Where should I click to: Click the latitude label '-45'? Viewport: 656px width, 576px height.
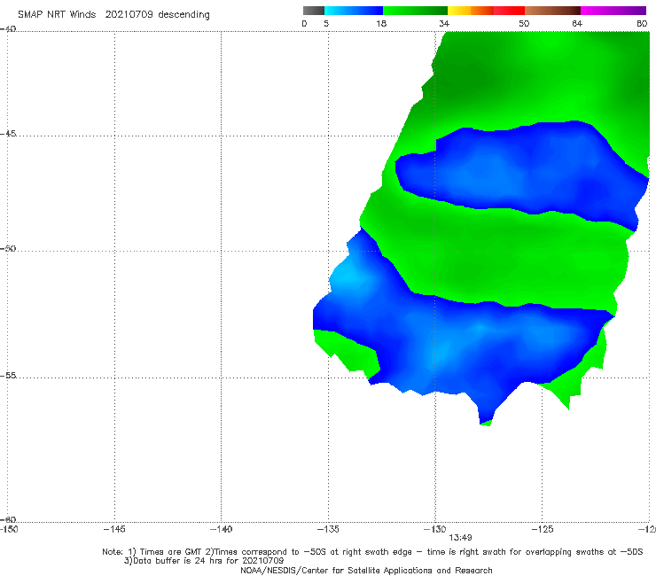(x=8, y=134)
